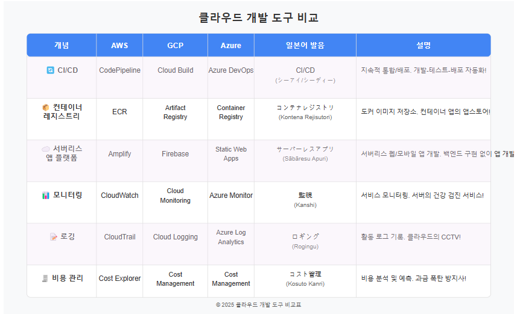Screen dimensions: 520x314
Task: Click the container registry box icon
Action: pos(46,108)
